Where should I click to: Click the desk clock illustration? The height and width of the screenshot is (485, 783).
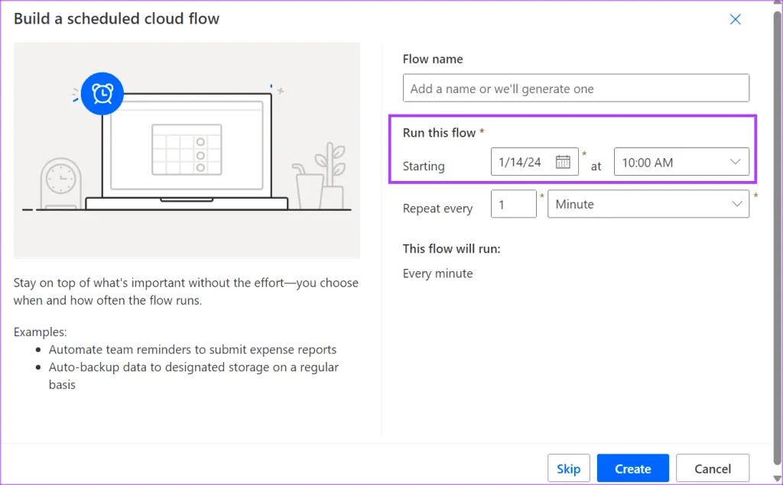pyautogui.click(x=60, y=182)
